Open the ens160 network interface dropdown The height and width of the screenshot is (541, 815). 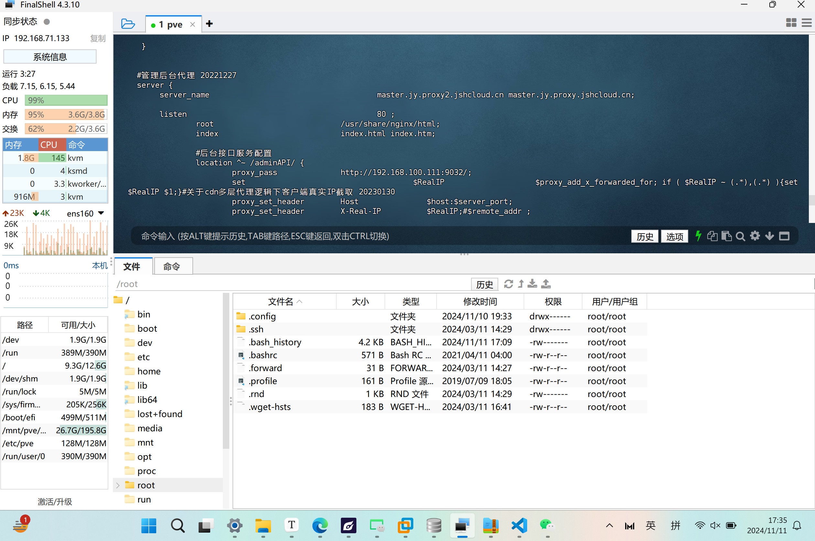101,213
